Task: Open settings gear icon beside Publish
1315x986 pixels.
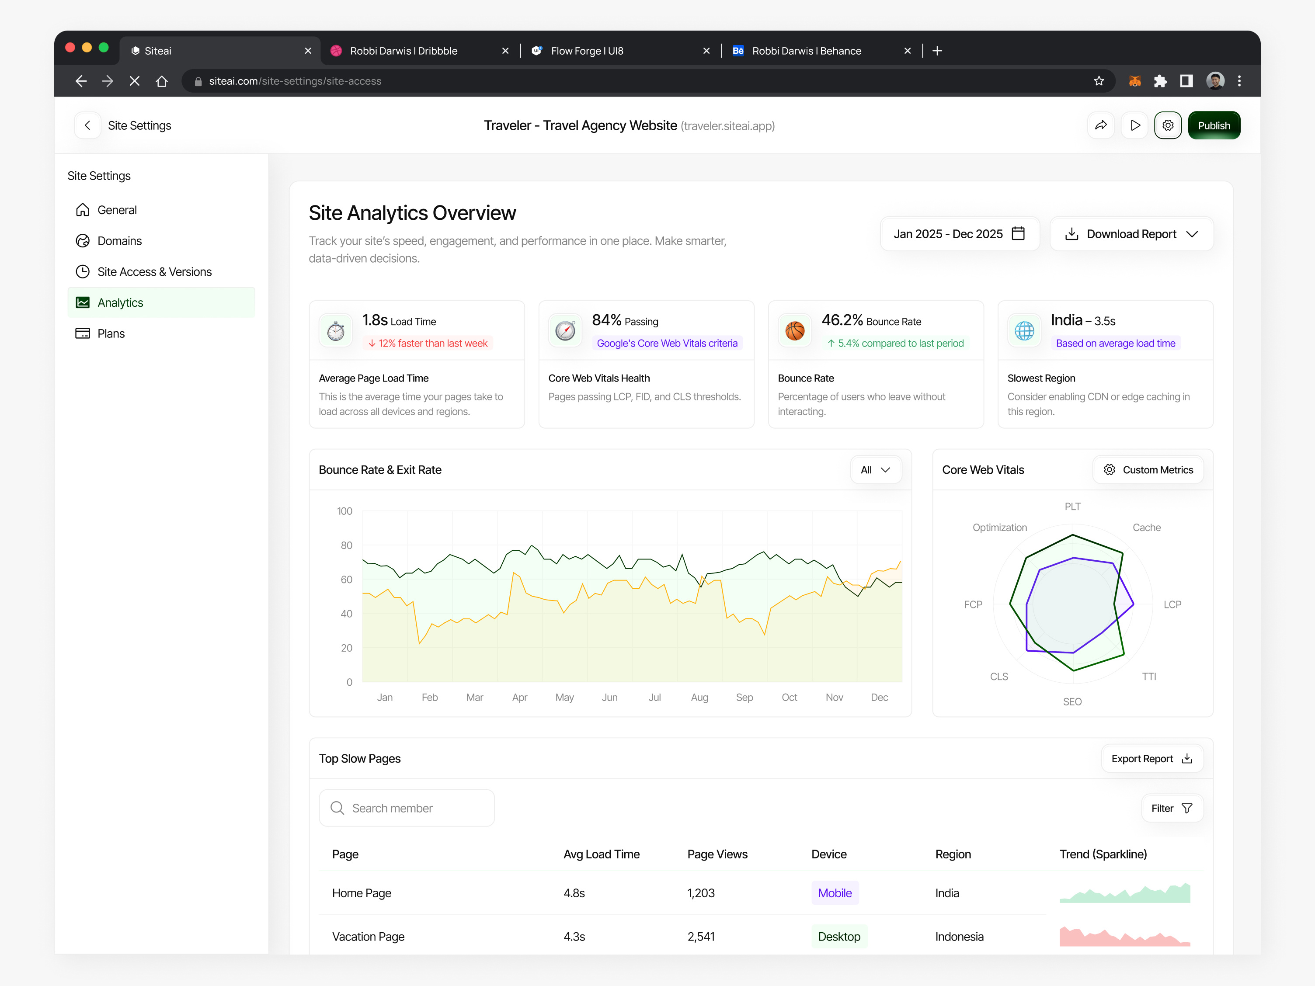Action: click(x=1168, y=125)
